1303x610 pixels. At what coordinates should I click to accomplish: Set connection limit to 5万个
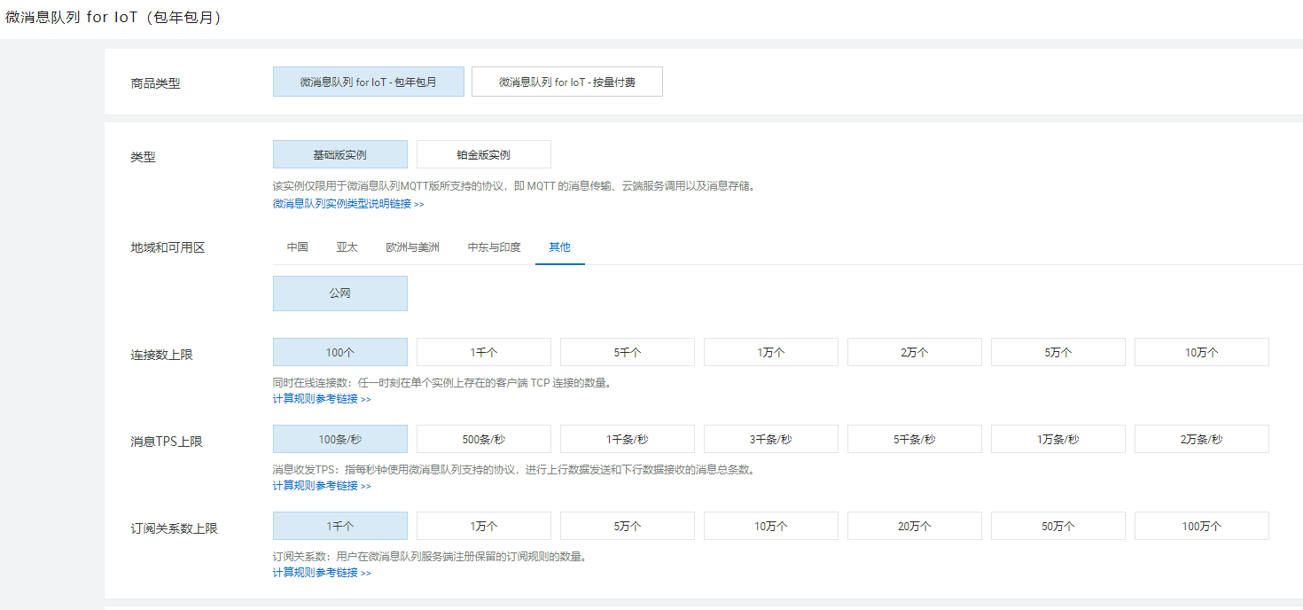click(1058, 352)
